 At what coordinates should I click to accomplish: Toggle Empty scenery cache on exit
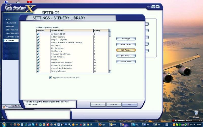[x=50, y=77]
